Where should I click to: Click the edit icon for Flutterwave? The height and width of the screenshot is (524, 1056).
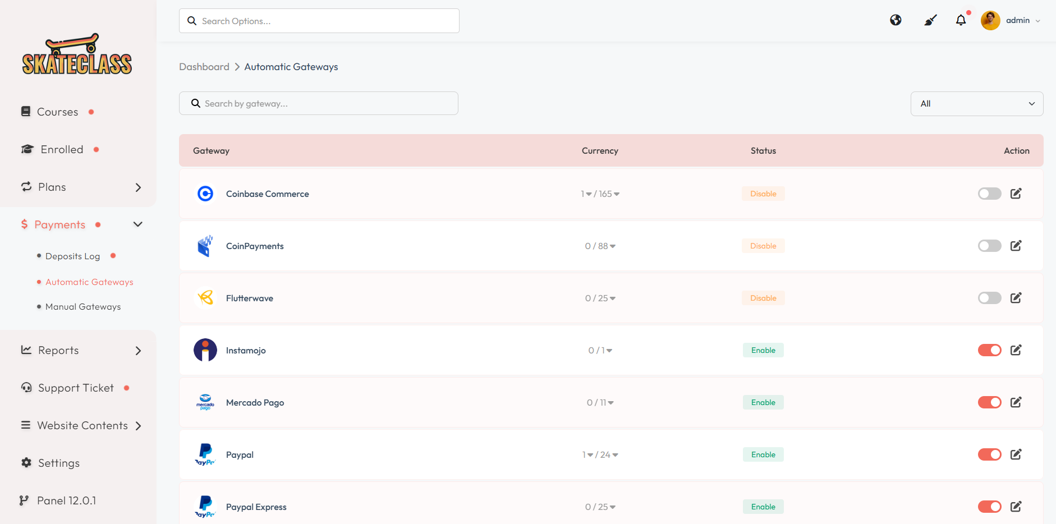coord(1016,298)
